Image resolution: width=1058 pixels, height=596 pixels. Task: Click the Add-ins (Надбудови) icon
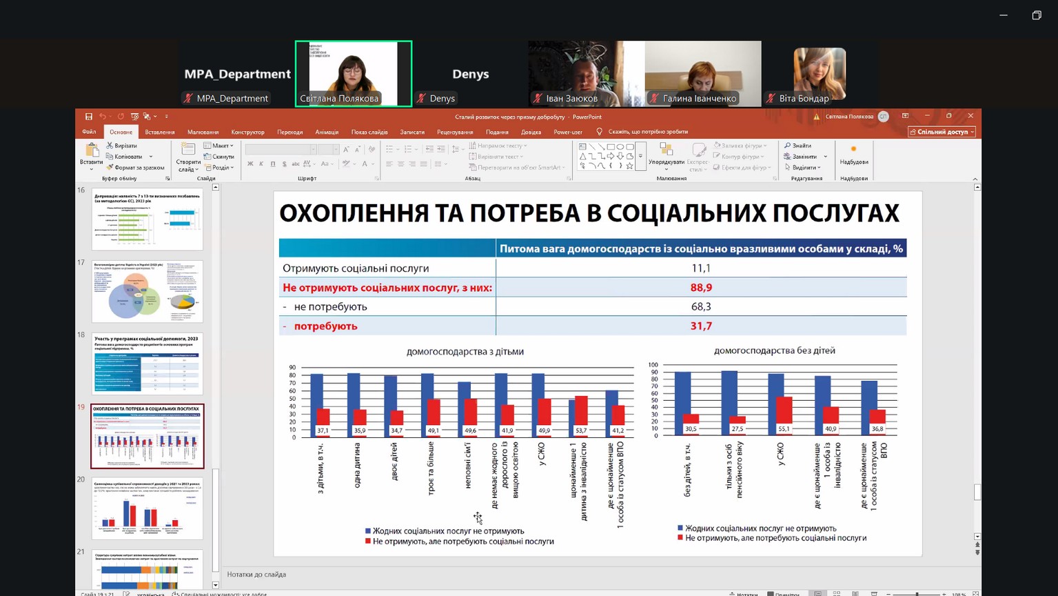click(853, 153)
